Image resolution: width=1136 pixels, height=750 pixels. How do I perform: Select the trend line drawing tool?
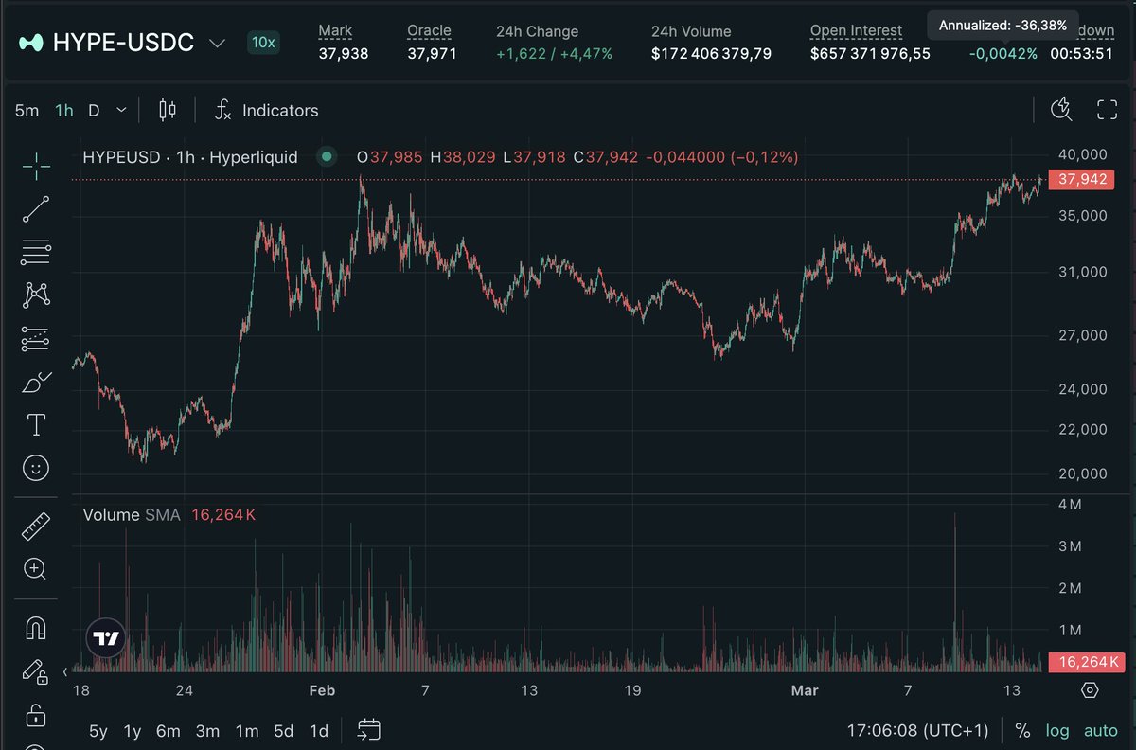(x=36, y=209)
